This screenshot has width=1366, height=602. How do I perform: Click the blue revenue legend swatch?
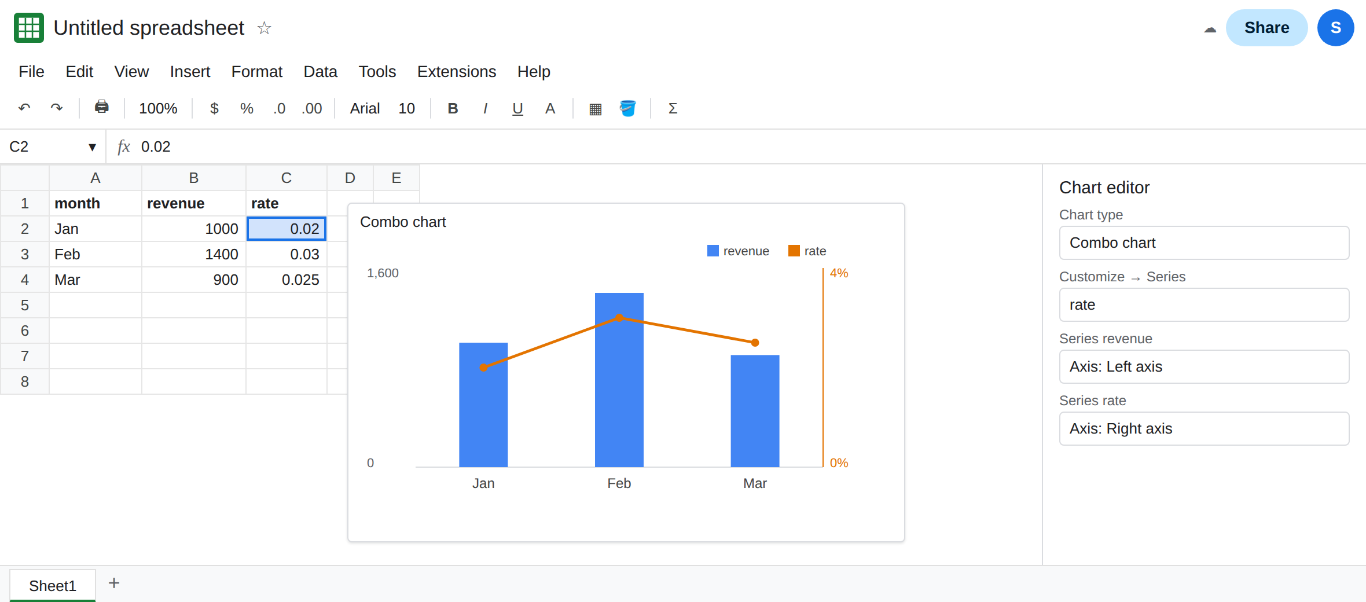tap(713, 251)
